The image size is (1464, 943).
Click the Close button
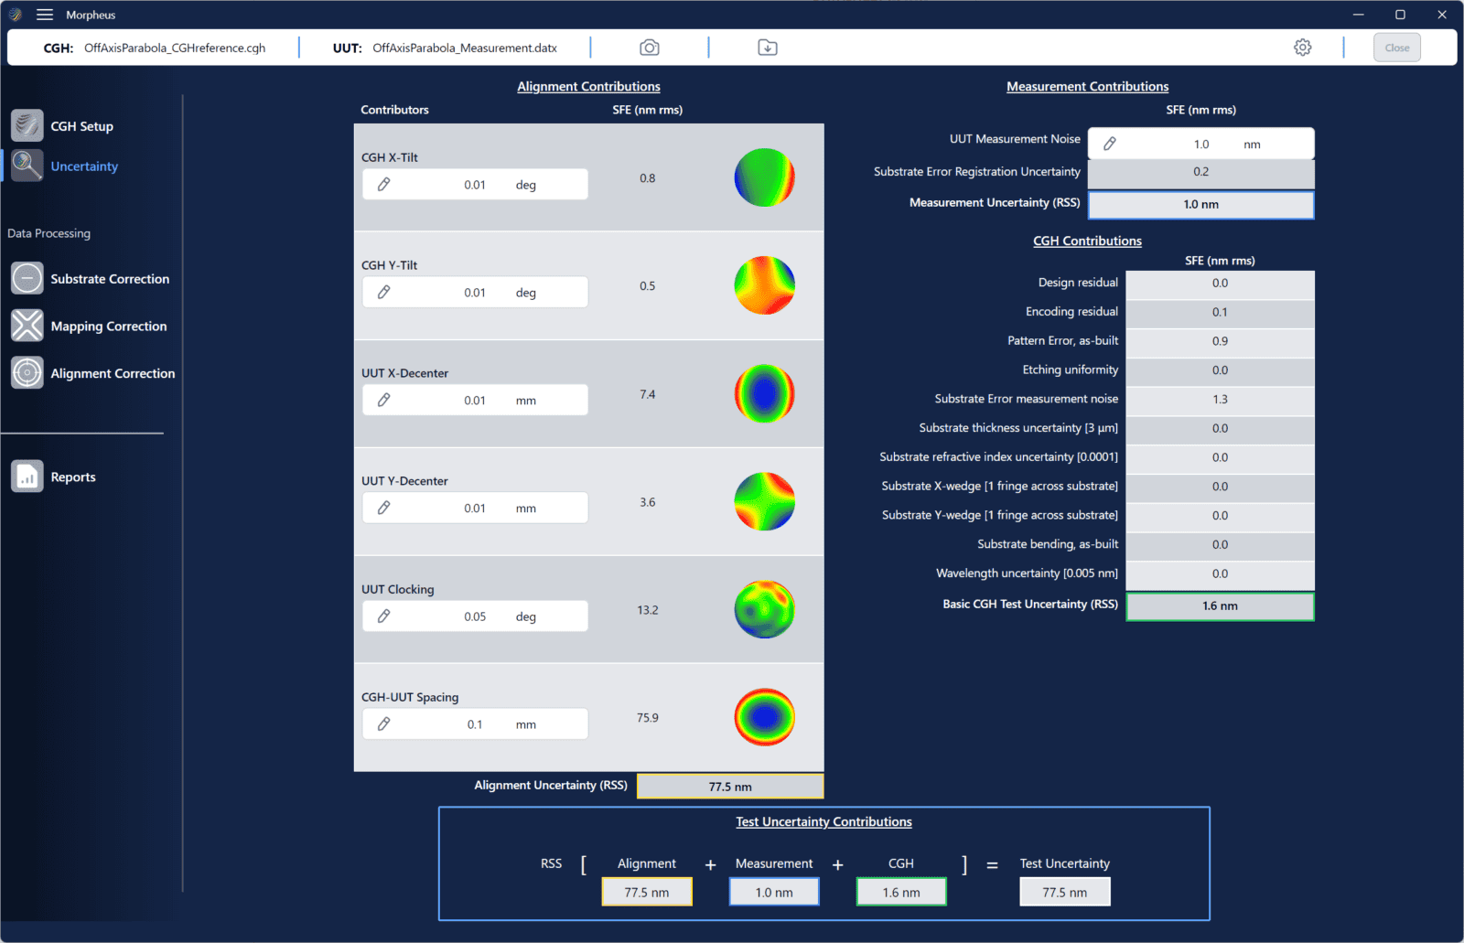click(1396, 48)
